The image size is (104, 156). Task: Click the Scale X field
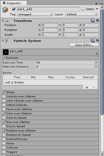[x=50, y=35]
